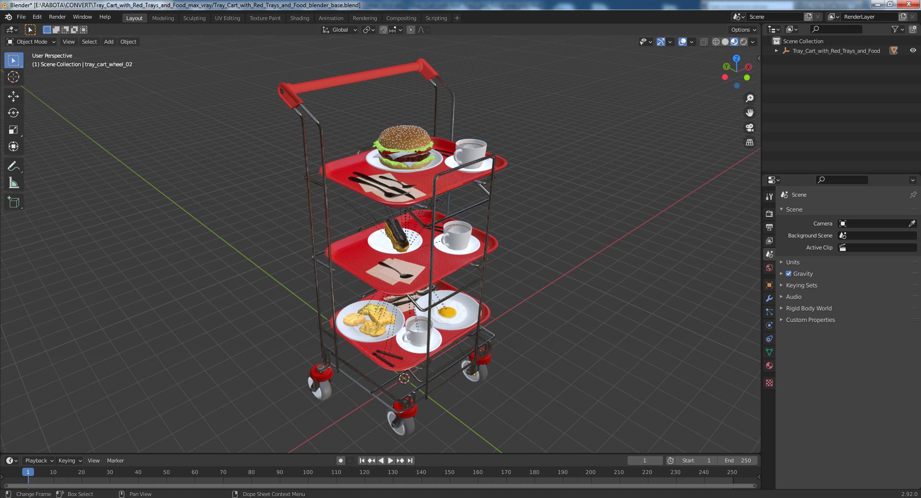Open the Render menu
Viewport: 921px width, 498px height.
coord(58,17)
